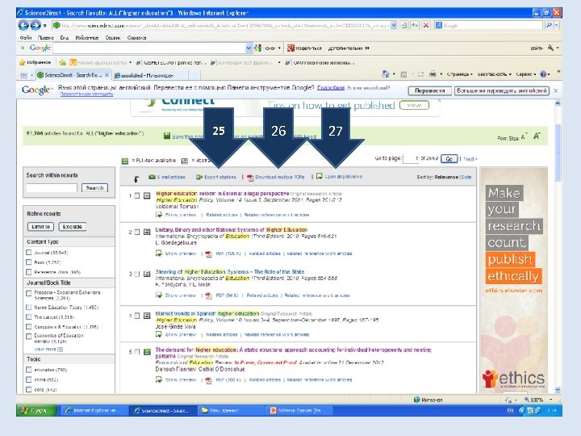Viewport: 581px width, 436px height.
Task: Click the browser Back arrow button
Action: tap(23, 25)
